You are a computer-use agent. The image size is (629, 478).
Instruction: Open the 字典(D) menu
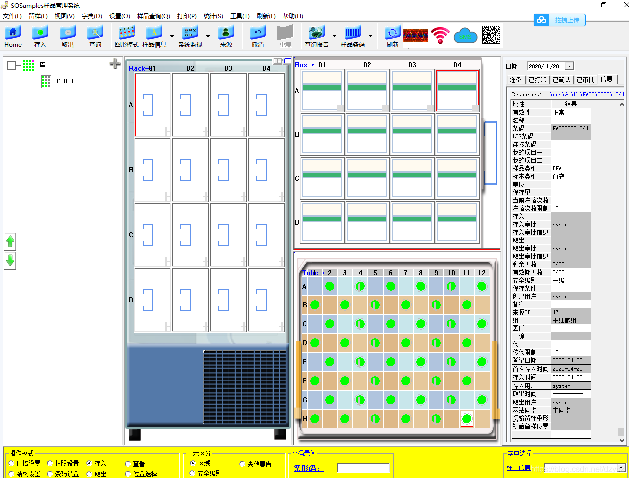[x=92, y=16]
